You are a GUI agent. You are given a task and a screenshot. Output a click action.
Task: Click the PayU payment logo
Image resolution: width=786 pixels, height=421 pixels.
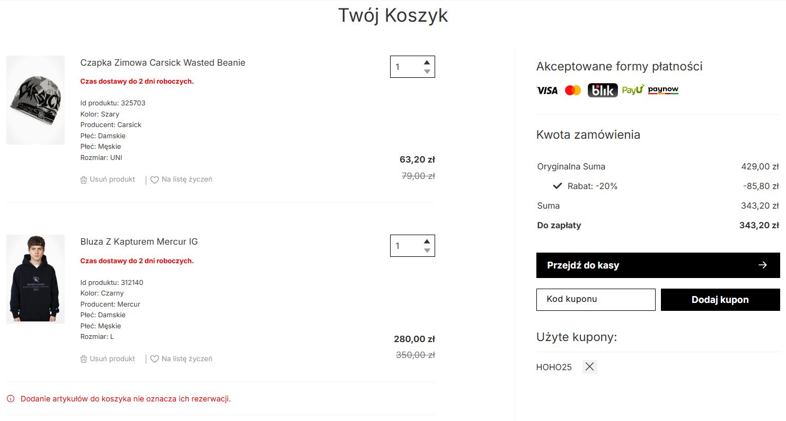[633, 90]
